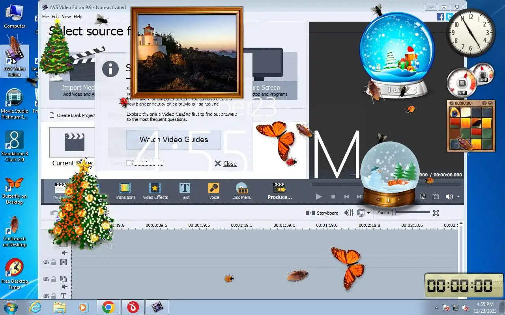
Task: Jump to the previous frame in the preview
Action: (x=346, y=196)
